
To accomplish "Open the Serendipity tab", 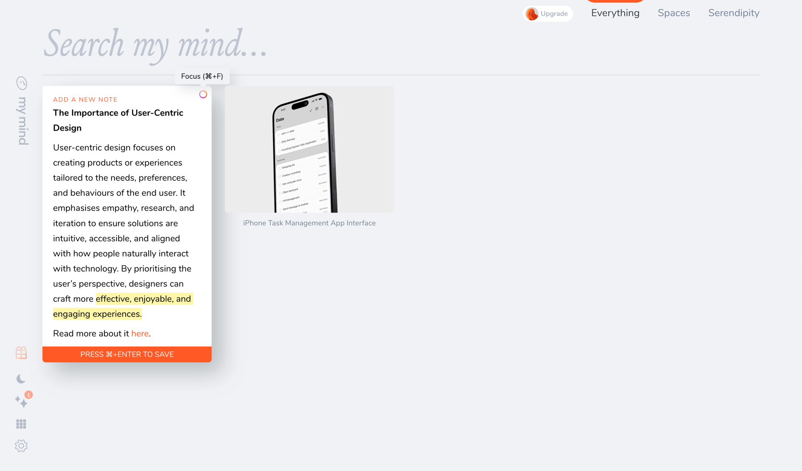I will pyautogui.click(x=733, y=13).
